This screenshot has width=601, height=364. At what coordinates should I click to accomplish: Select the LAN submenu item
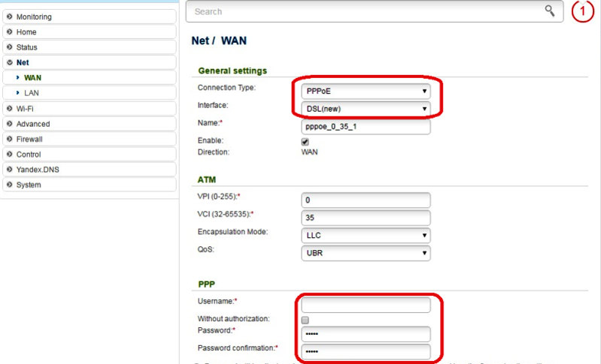click(32, 92)
